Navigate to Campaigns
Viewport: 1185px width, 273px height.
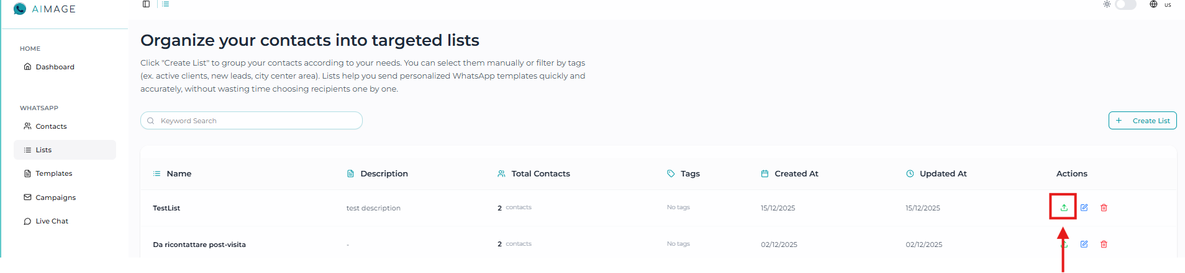[x=55, y=197]
